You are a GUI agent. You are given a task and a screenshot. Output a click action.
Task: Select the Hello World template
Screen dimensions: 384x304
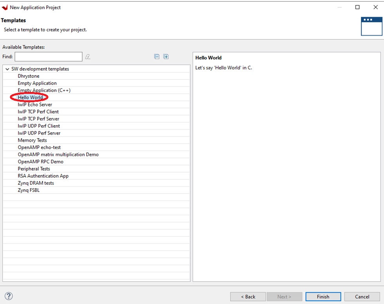point(30,97)
